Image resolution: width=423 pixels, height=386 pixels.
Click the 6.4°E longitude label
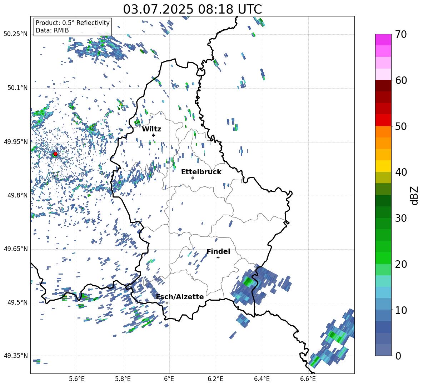(x=262, y=379)
